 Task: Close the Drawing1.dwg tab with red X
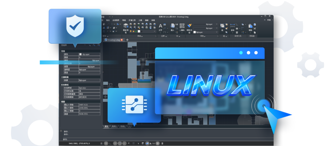[121, 40]
